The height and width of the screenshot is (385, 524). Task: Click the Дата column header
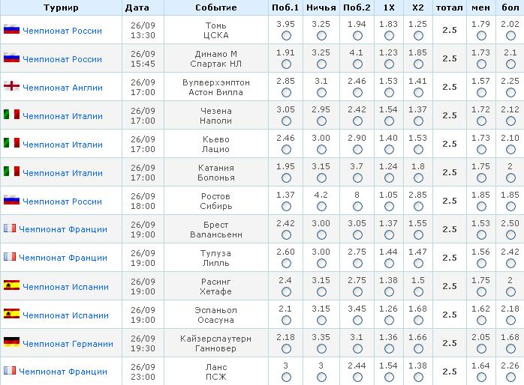pyautogui.click(x=137, y=7)
